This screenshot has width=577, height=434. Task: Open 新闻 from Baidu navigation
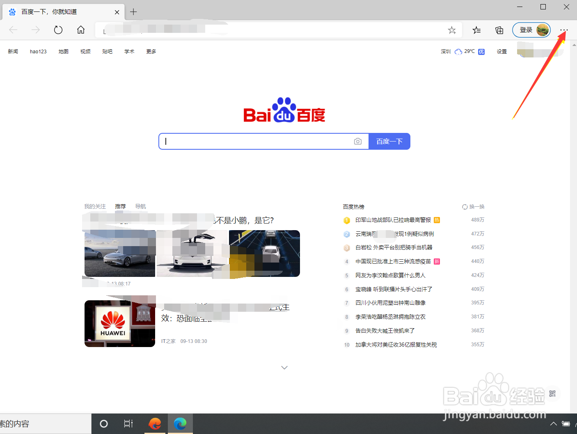[13, 51]
